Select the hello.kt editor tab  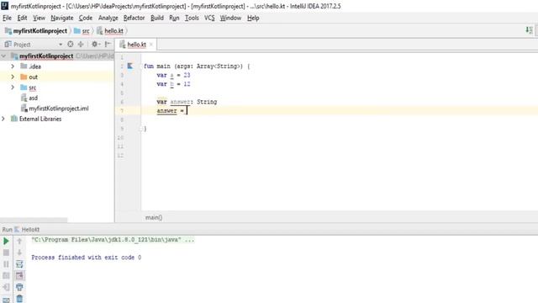(x=135, y=45)
